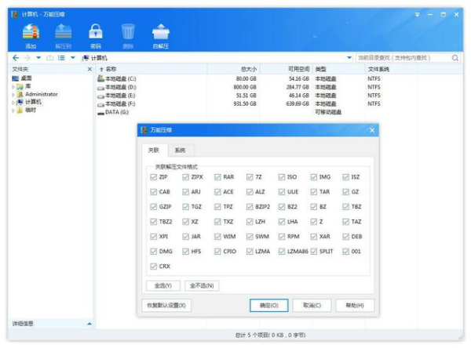Toggle the TAR format checkbox
Viewport: 471px width, 348px height.
(313, 192)
